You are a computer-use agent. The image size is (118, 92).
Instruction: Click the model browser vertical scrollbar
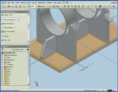tap(28, 68)
